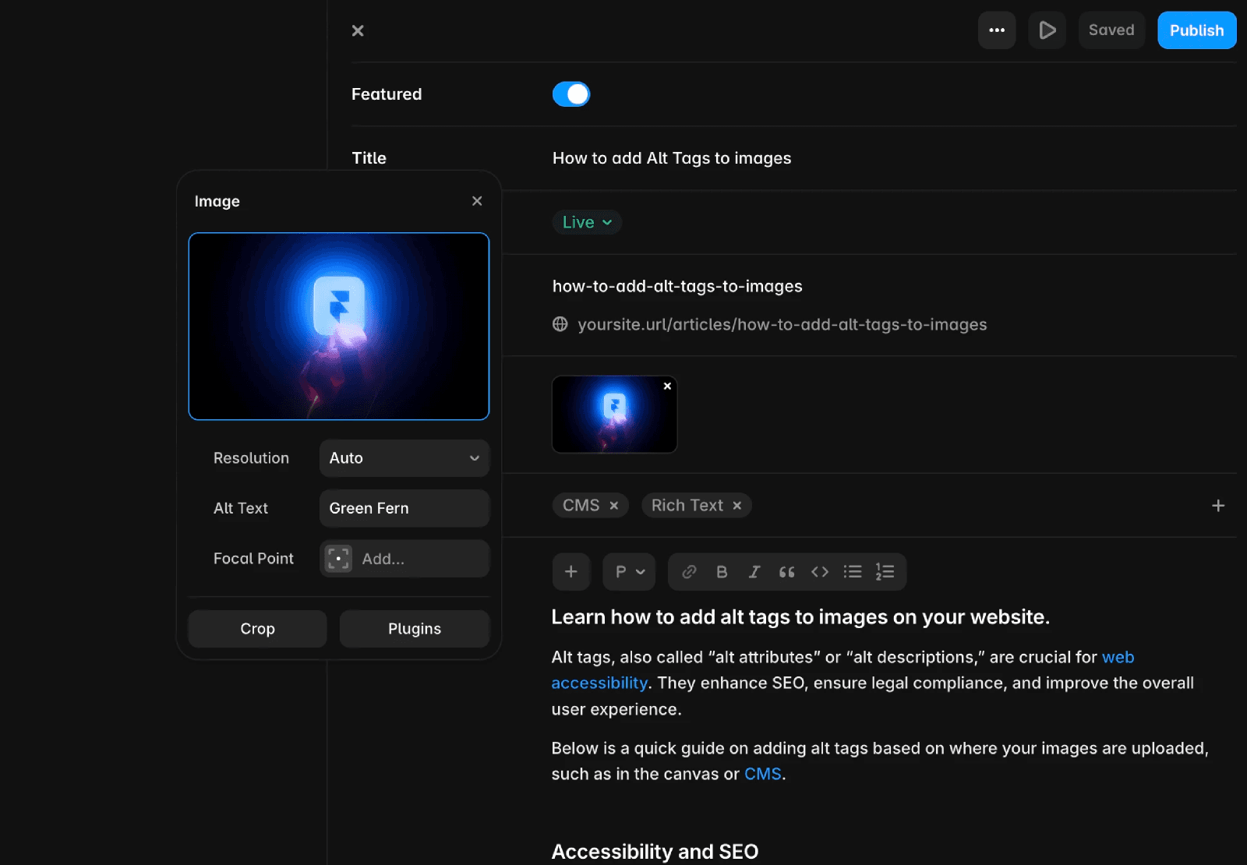Image resolution: width=1247 pixels, height=865 pixels.
Task: Open the Plugins button
Action: coord(415,629)
